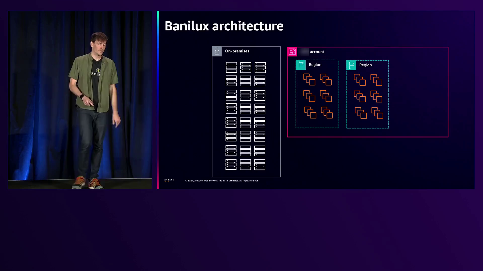Click top-left server rack icon in On-premises

click(231, 67)
